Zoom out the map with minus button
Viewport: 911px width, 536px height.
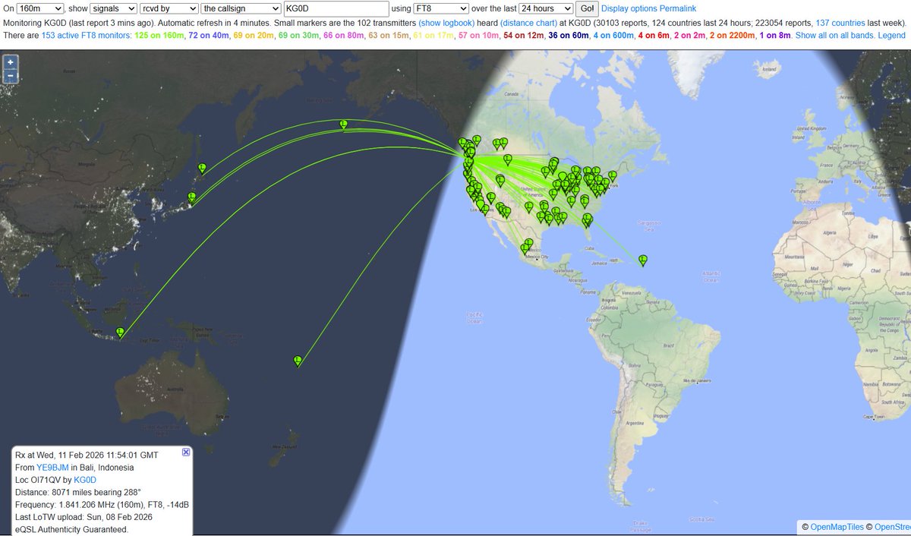[11, 75]
